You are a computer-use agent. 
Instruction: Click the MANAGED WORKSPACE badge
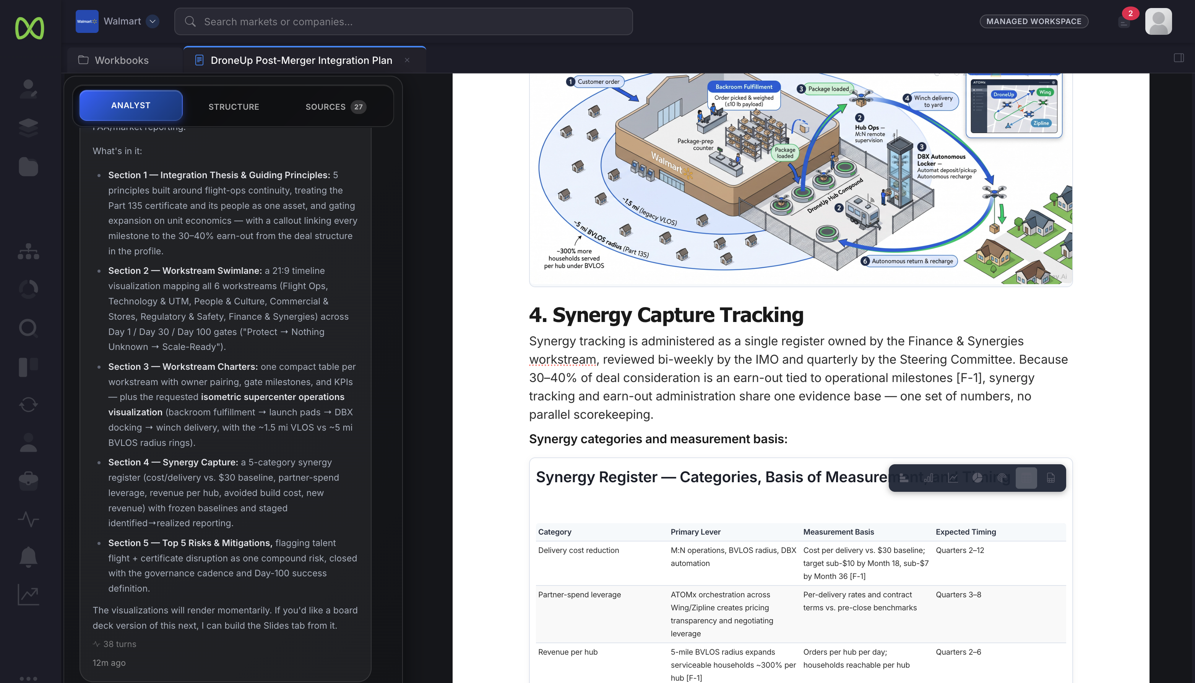1034,21
